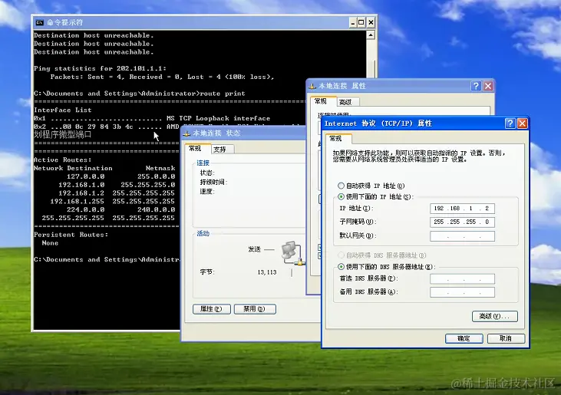Click the '224.0.0.0' route destination entry
561x395 pixels.
85,210
